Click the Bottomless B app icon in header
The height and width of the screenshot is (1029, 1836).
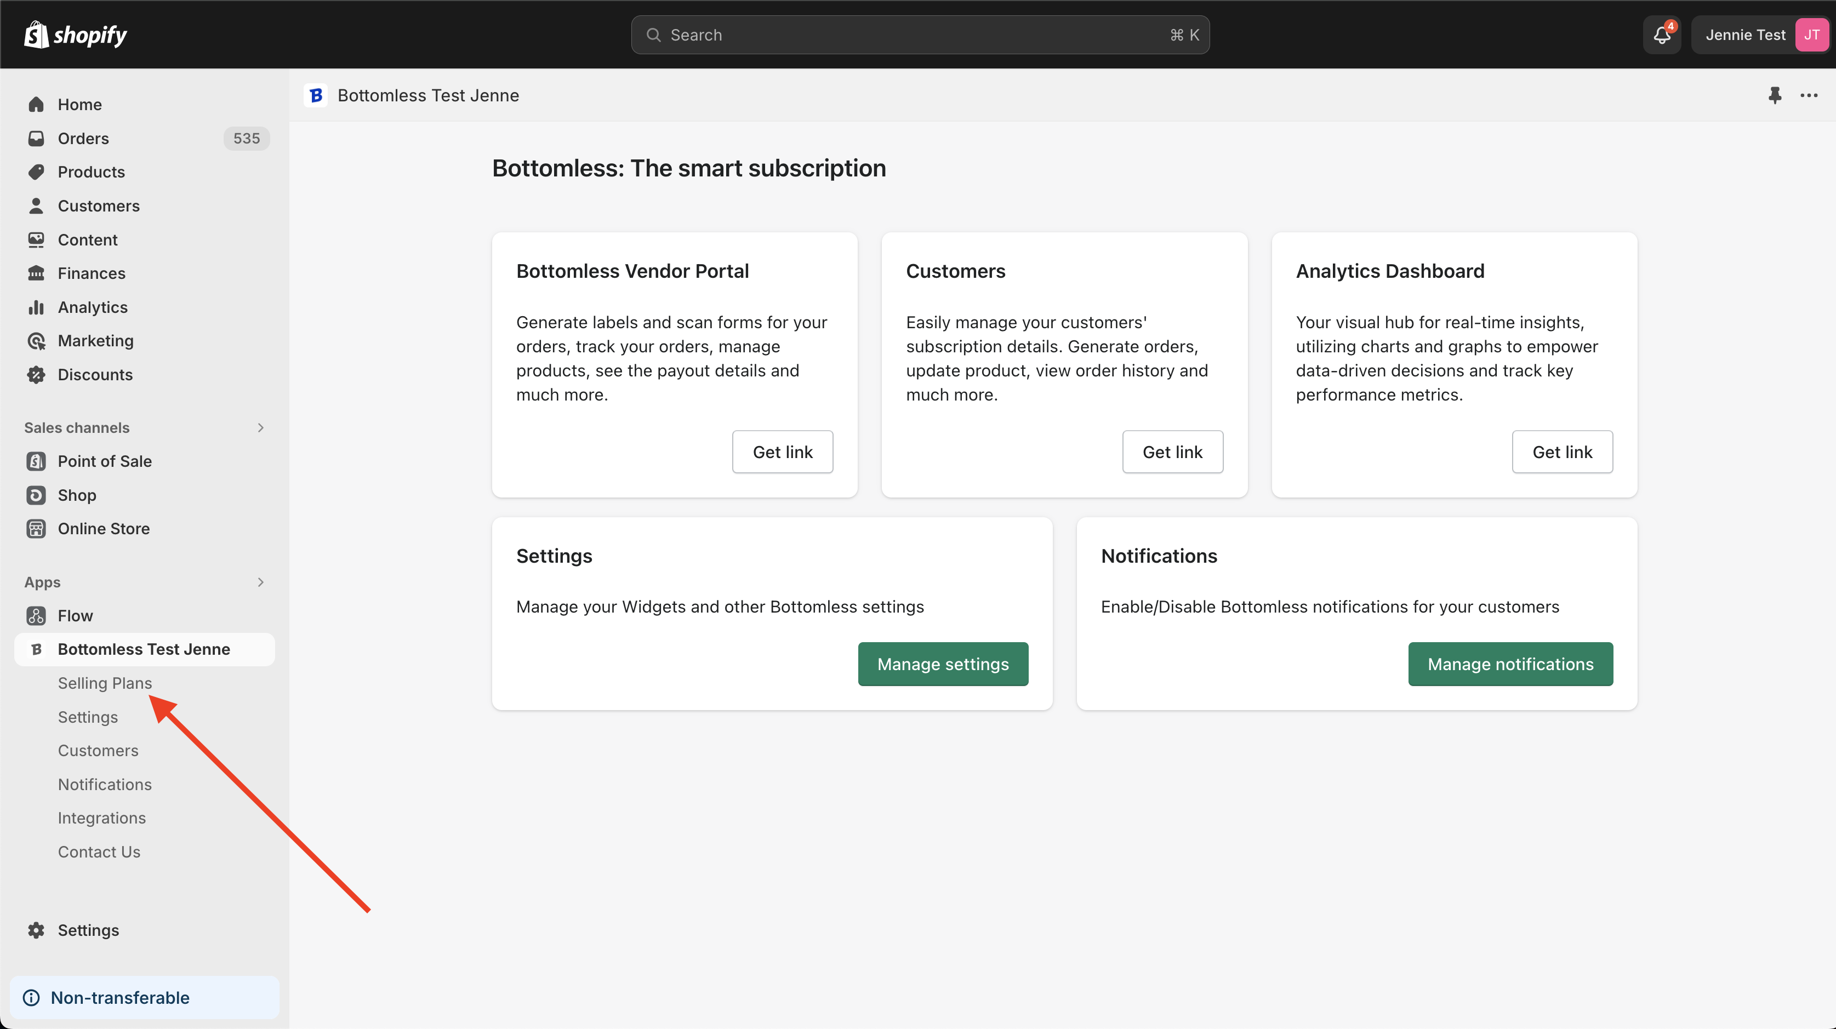[x=316, y=95]
